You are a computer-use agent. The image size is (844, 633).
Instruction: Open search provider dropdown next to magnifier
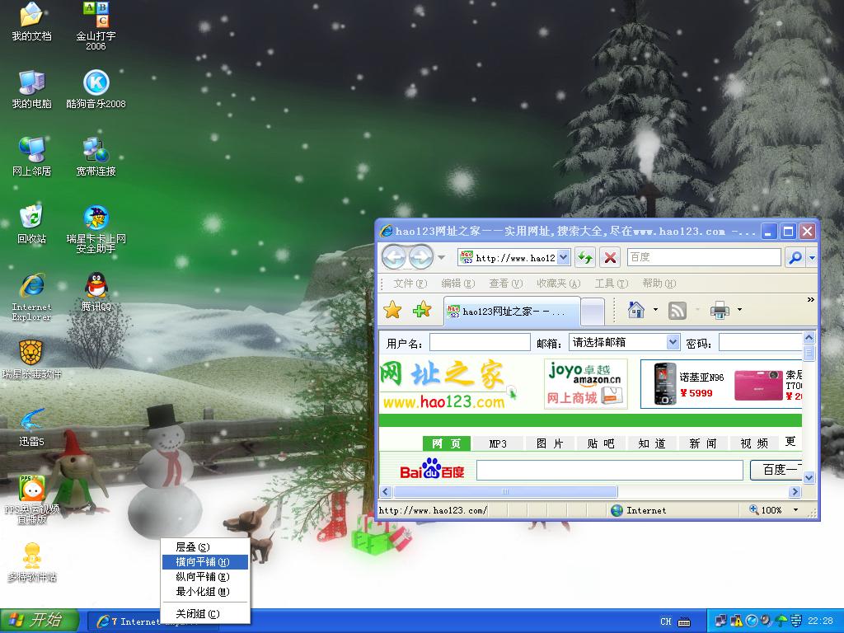[812, 258]
